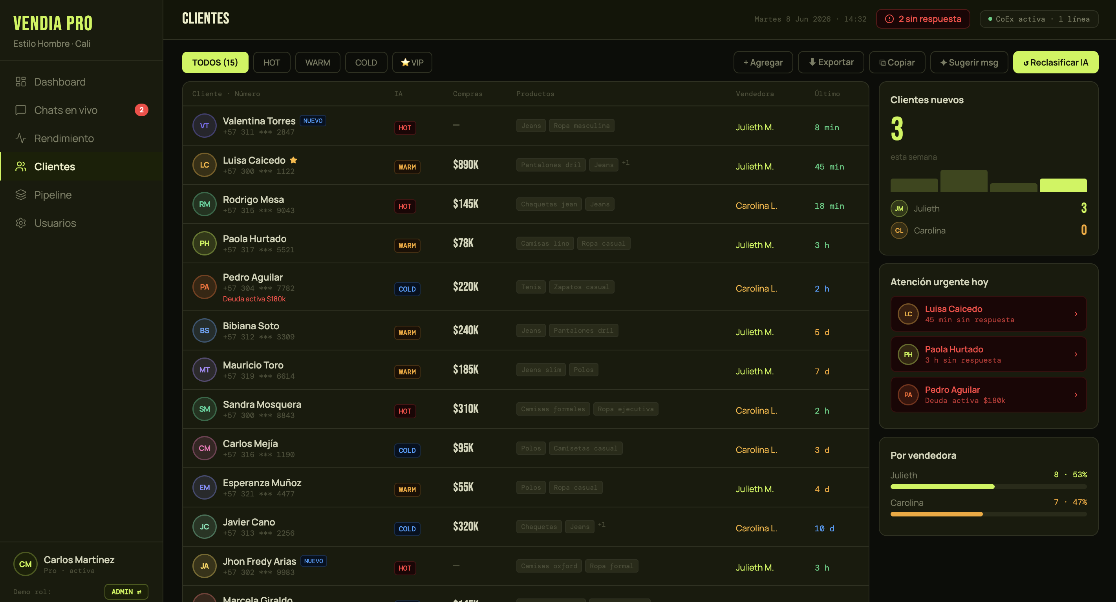Select the TODOS (15) filter tab

pos(215,62)
